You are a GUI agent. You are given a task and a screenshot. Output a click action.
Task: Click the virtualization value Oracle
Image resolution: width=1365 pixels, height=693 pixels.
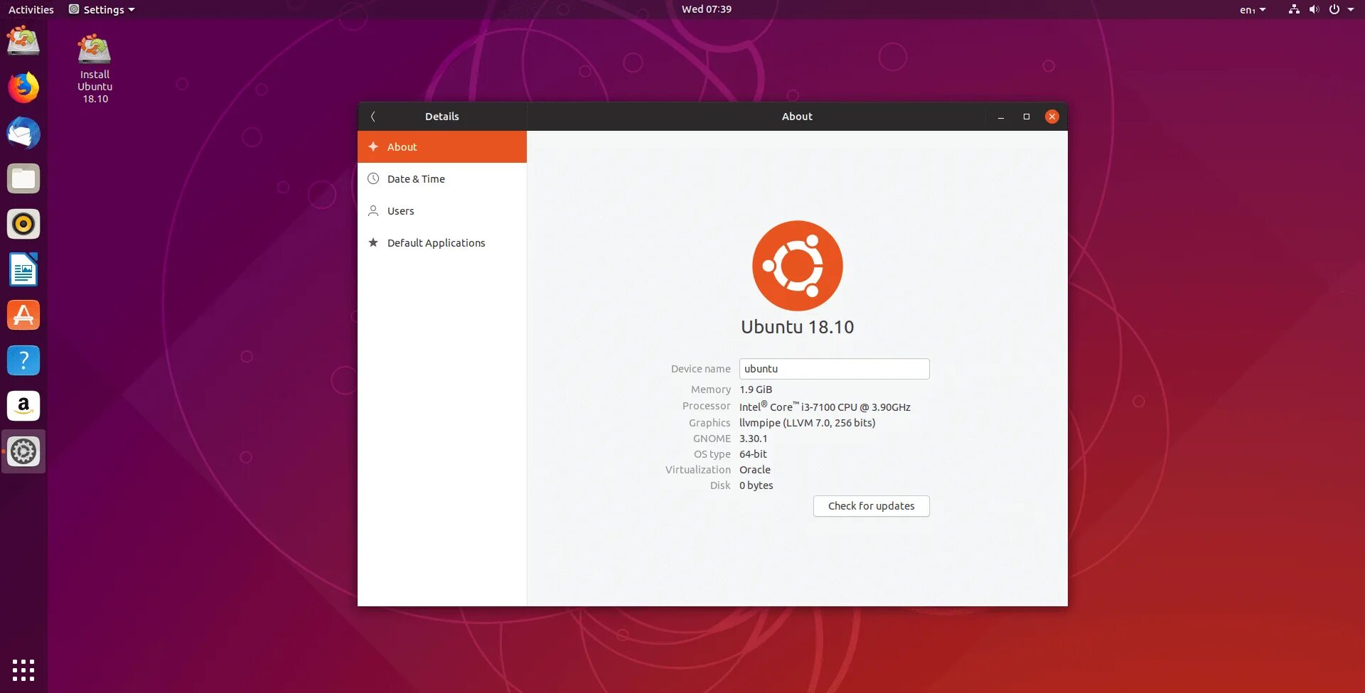tap(755, 470)
